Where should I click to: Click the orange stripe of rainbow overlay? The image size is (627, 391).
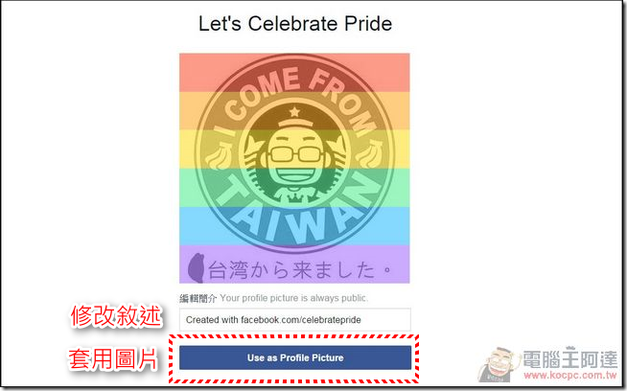pyautogui.click(x=294, y=111)
